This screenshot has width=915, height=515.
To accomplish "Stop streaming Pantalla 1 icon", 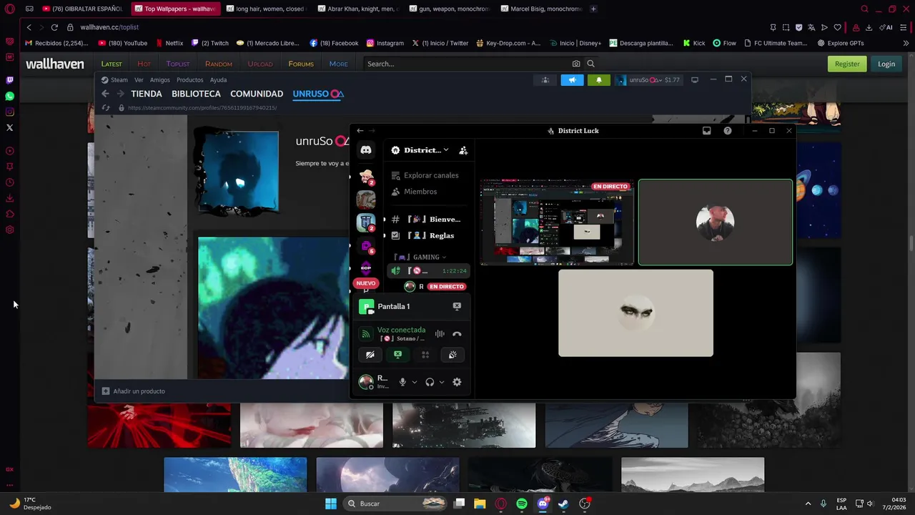I will click(x=457, y=306).
